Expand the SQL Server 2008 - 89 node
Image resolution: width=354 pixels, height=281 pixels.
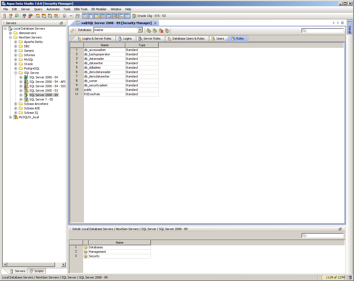[x=21, y=95]
